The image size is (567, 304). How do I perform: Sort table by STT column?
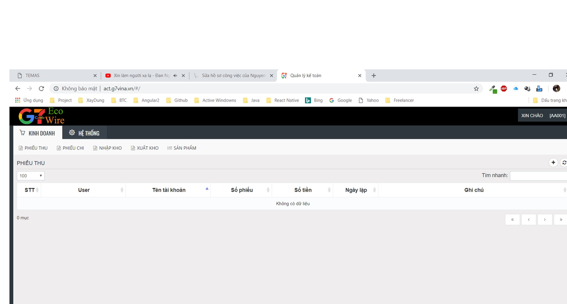coord(29,190)
